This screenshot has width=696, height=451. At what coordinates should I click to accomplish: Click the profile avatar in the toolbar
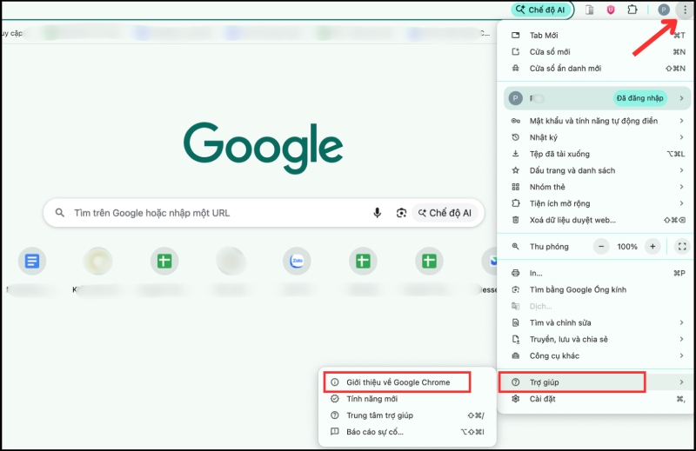[x=664, y=10]
